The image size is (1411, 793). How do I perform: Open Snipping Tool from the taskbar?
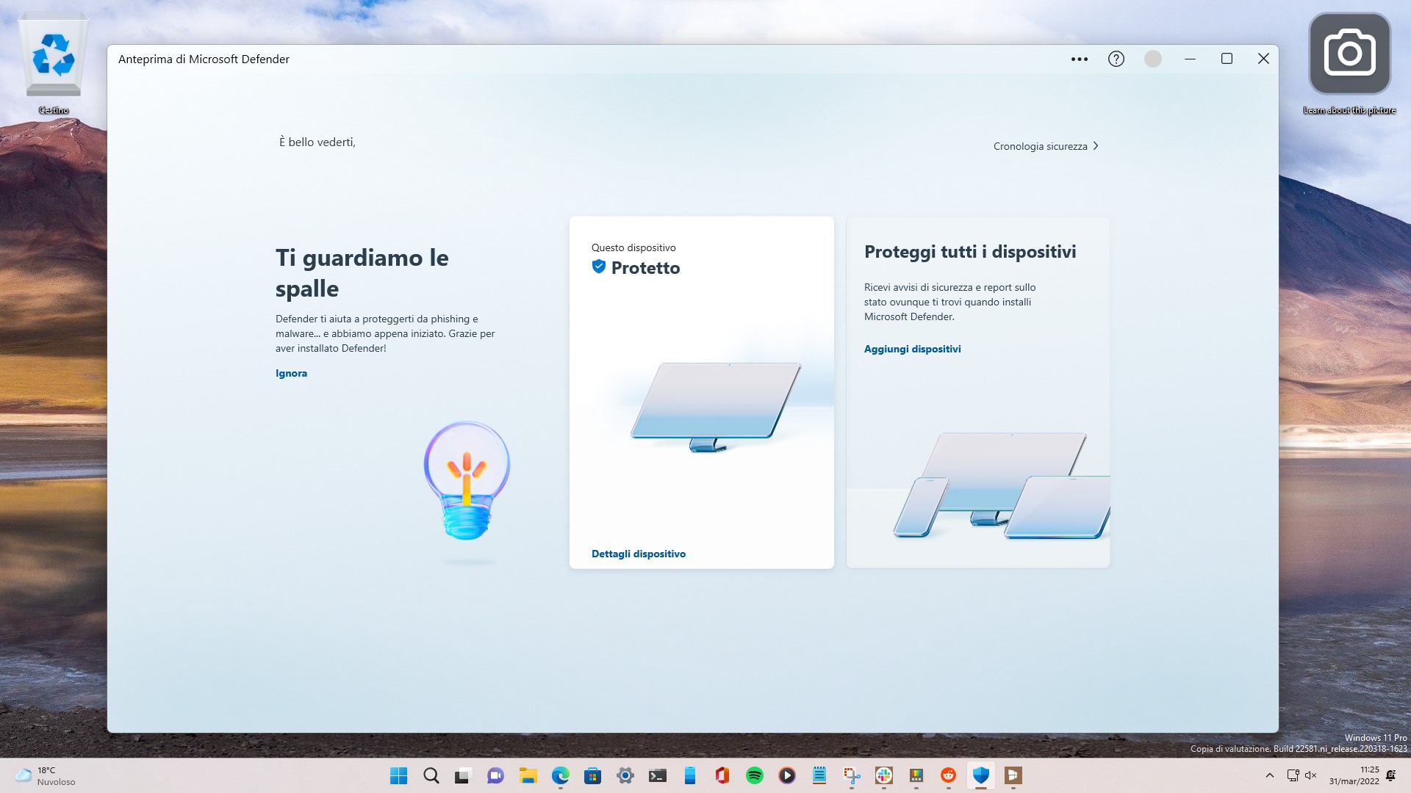pyautogui.click(x=851, y=775)
